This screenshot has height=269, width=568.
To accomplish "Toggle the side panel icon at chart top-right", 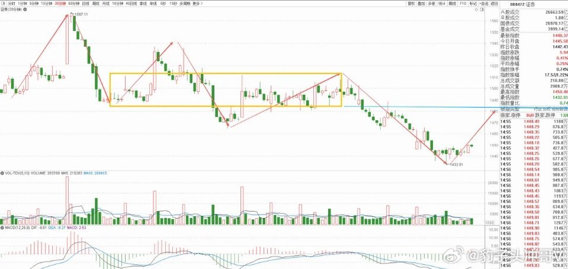I will click(x=482, y=9).
